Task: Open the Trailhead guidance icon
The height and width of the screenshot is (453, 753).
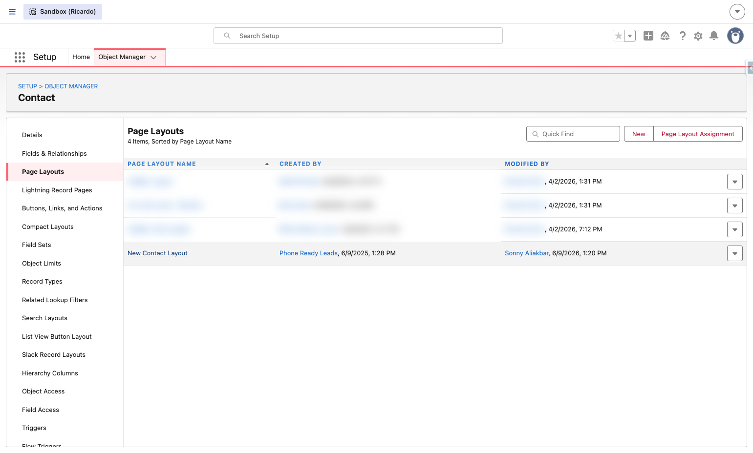Action: 665,36
